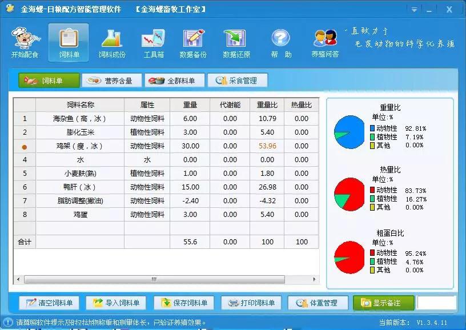The height and width of the screenshot is (330, 466).
Task: Click the 清空词料单 button
Action: (49, 303)
